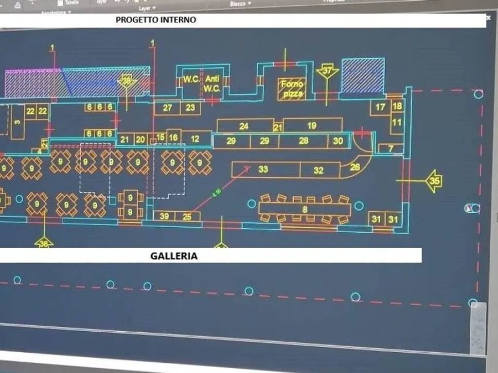This screenshot has height=373, width=498.
Task: Expand the Blocco panel dropdown
Action: point(240,3)
